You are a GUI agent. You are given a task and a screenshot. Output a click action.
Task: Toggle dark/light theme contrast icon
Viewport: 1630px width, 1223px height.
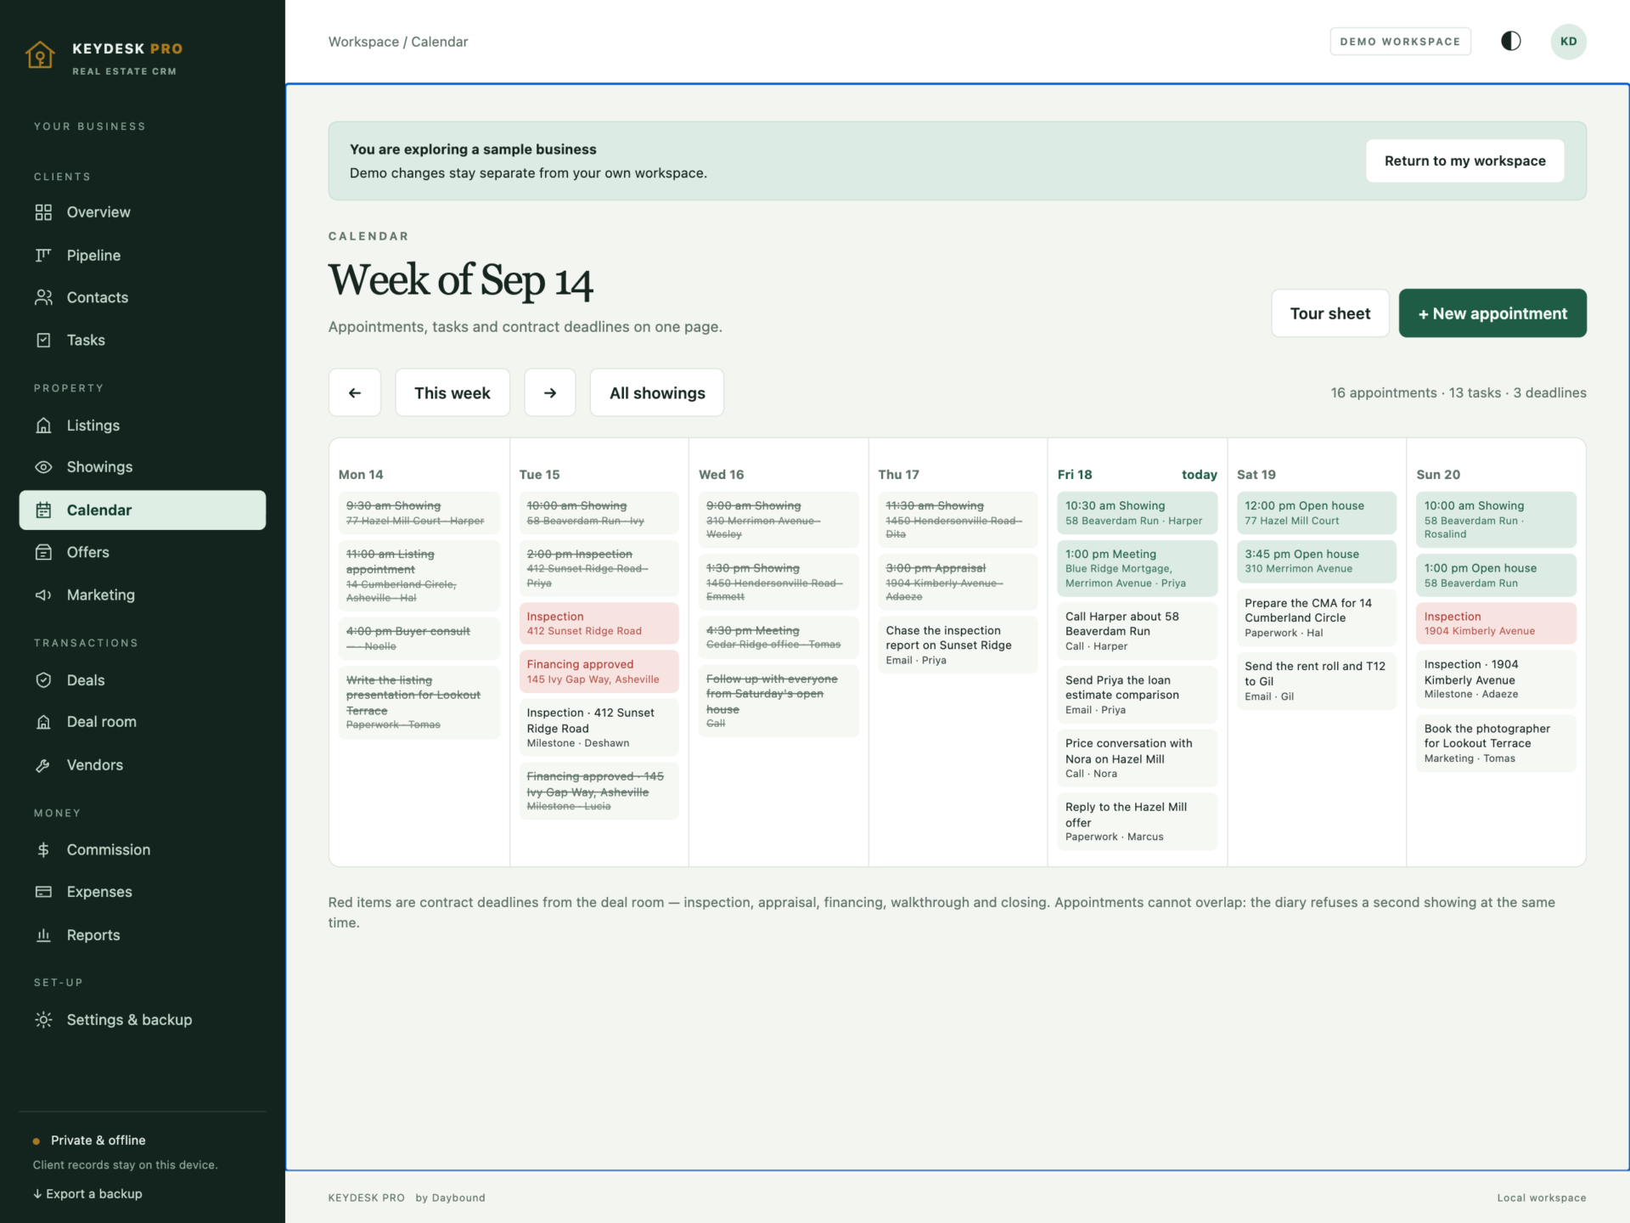(x=1510, y=41)
